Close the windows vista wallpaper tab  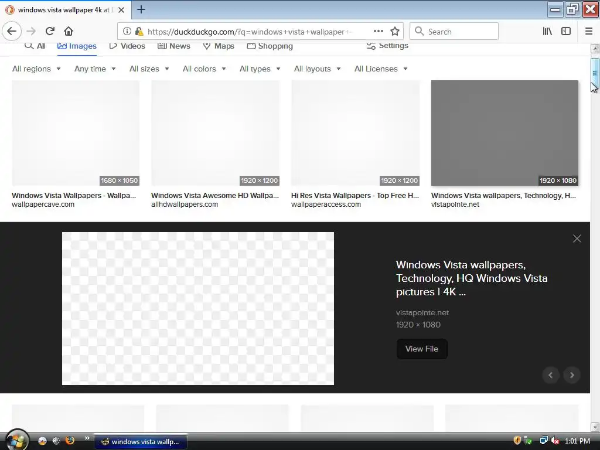(121, 10)
